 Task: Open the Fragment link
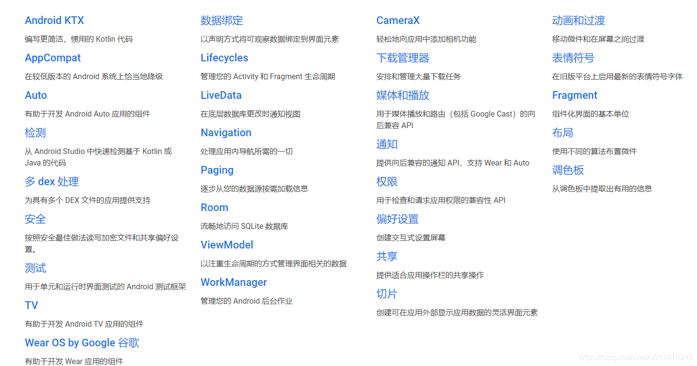575,95
